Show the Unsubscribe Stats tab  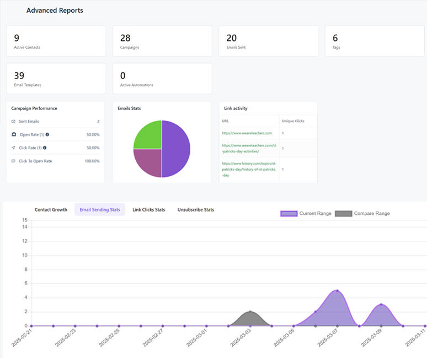pyautogui.click(x=195, y=210)
